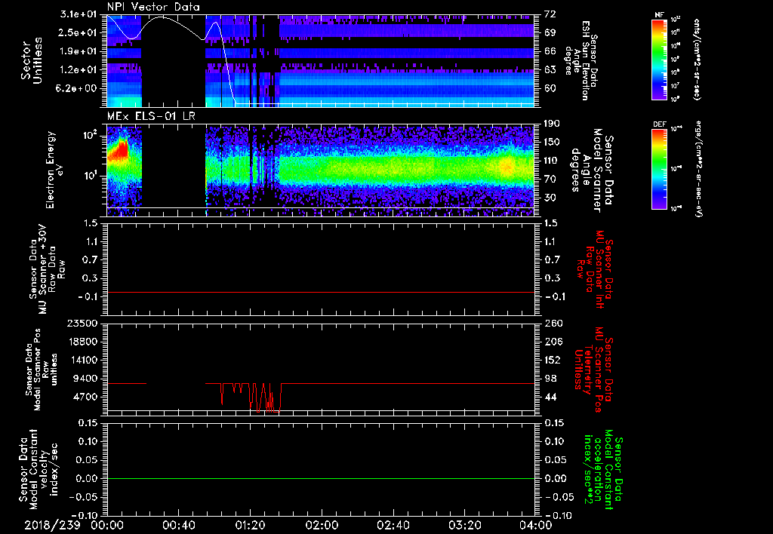The width and height of the screenshot is (773, 534).
Task: Click the 'Model Scanner Angle degrees' axis title
Action: (x=592, y=170)
